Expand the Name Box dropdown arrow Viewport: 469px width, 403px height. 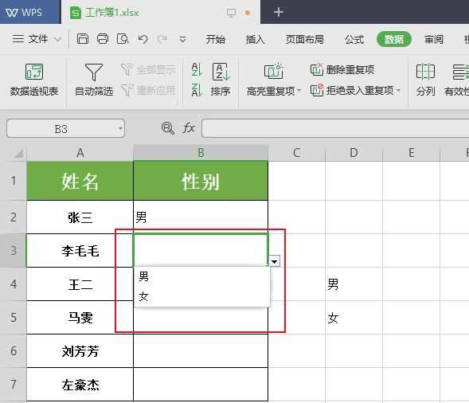[120, 129]
